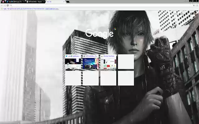Close the tab with the grid favicon

[44, 2]
